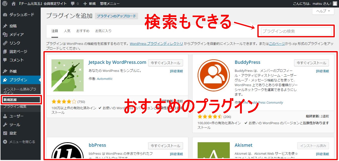Screen dimensions: 339x161
Task: Click the WordPress logo in admin bar
Action: pos(5,4)
